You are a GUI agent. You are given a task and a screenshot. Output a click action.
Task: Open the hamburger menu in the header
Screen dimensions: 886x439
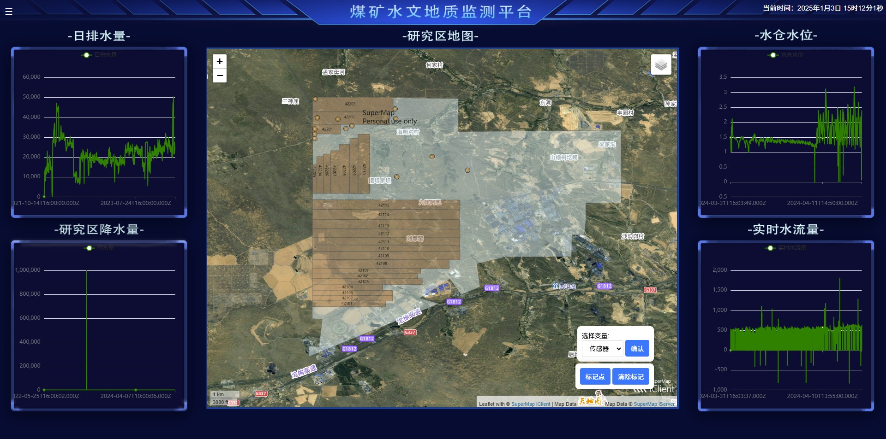tap(9, 12)
